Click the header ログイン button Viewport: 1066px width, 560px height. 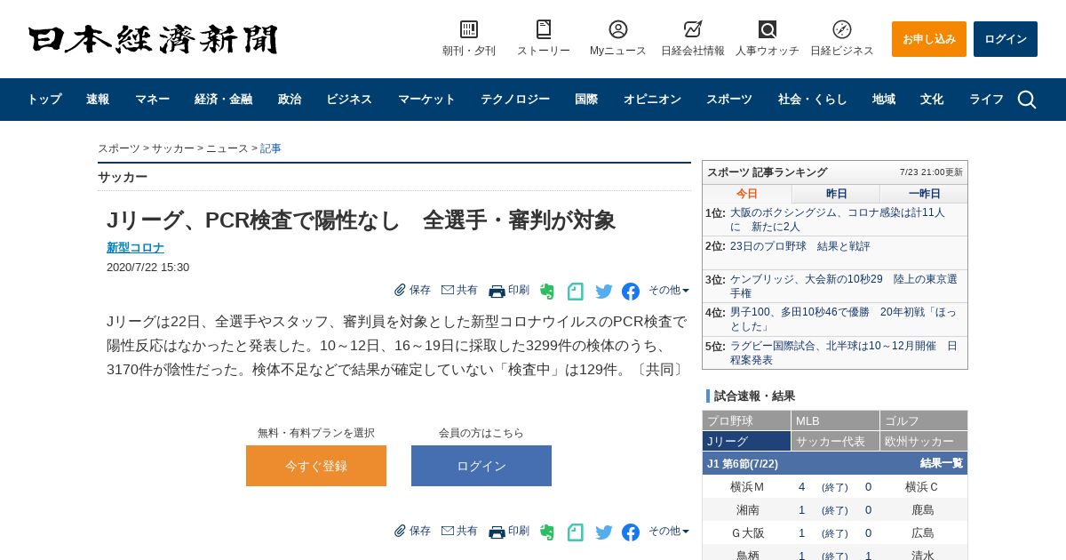click(1006, 39)
